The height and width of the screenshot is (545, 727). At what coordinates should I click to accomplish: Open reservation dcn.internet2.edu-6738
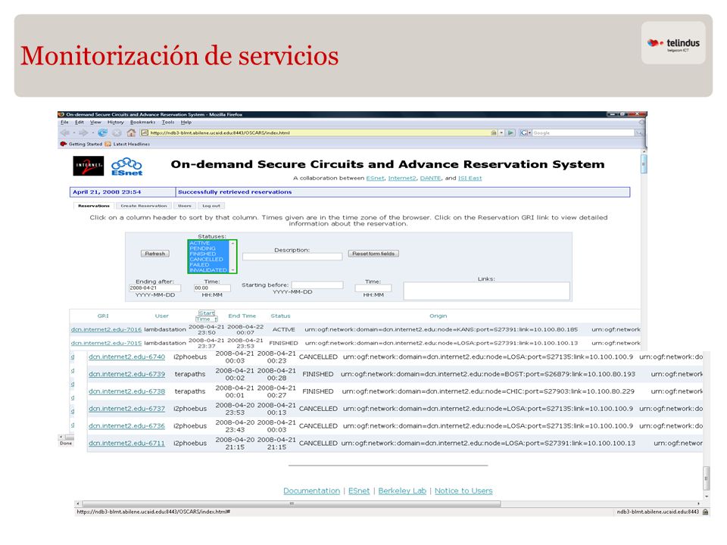[x=126, y=391]
